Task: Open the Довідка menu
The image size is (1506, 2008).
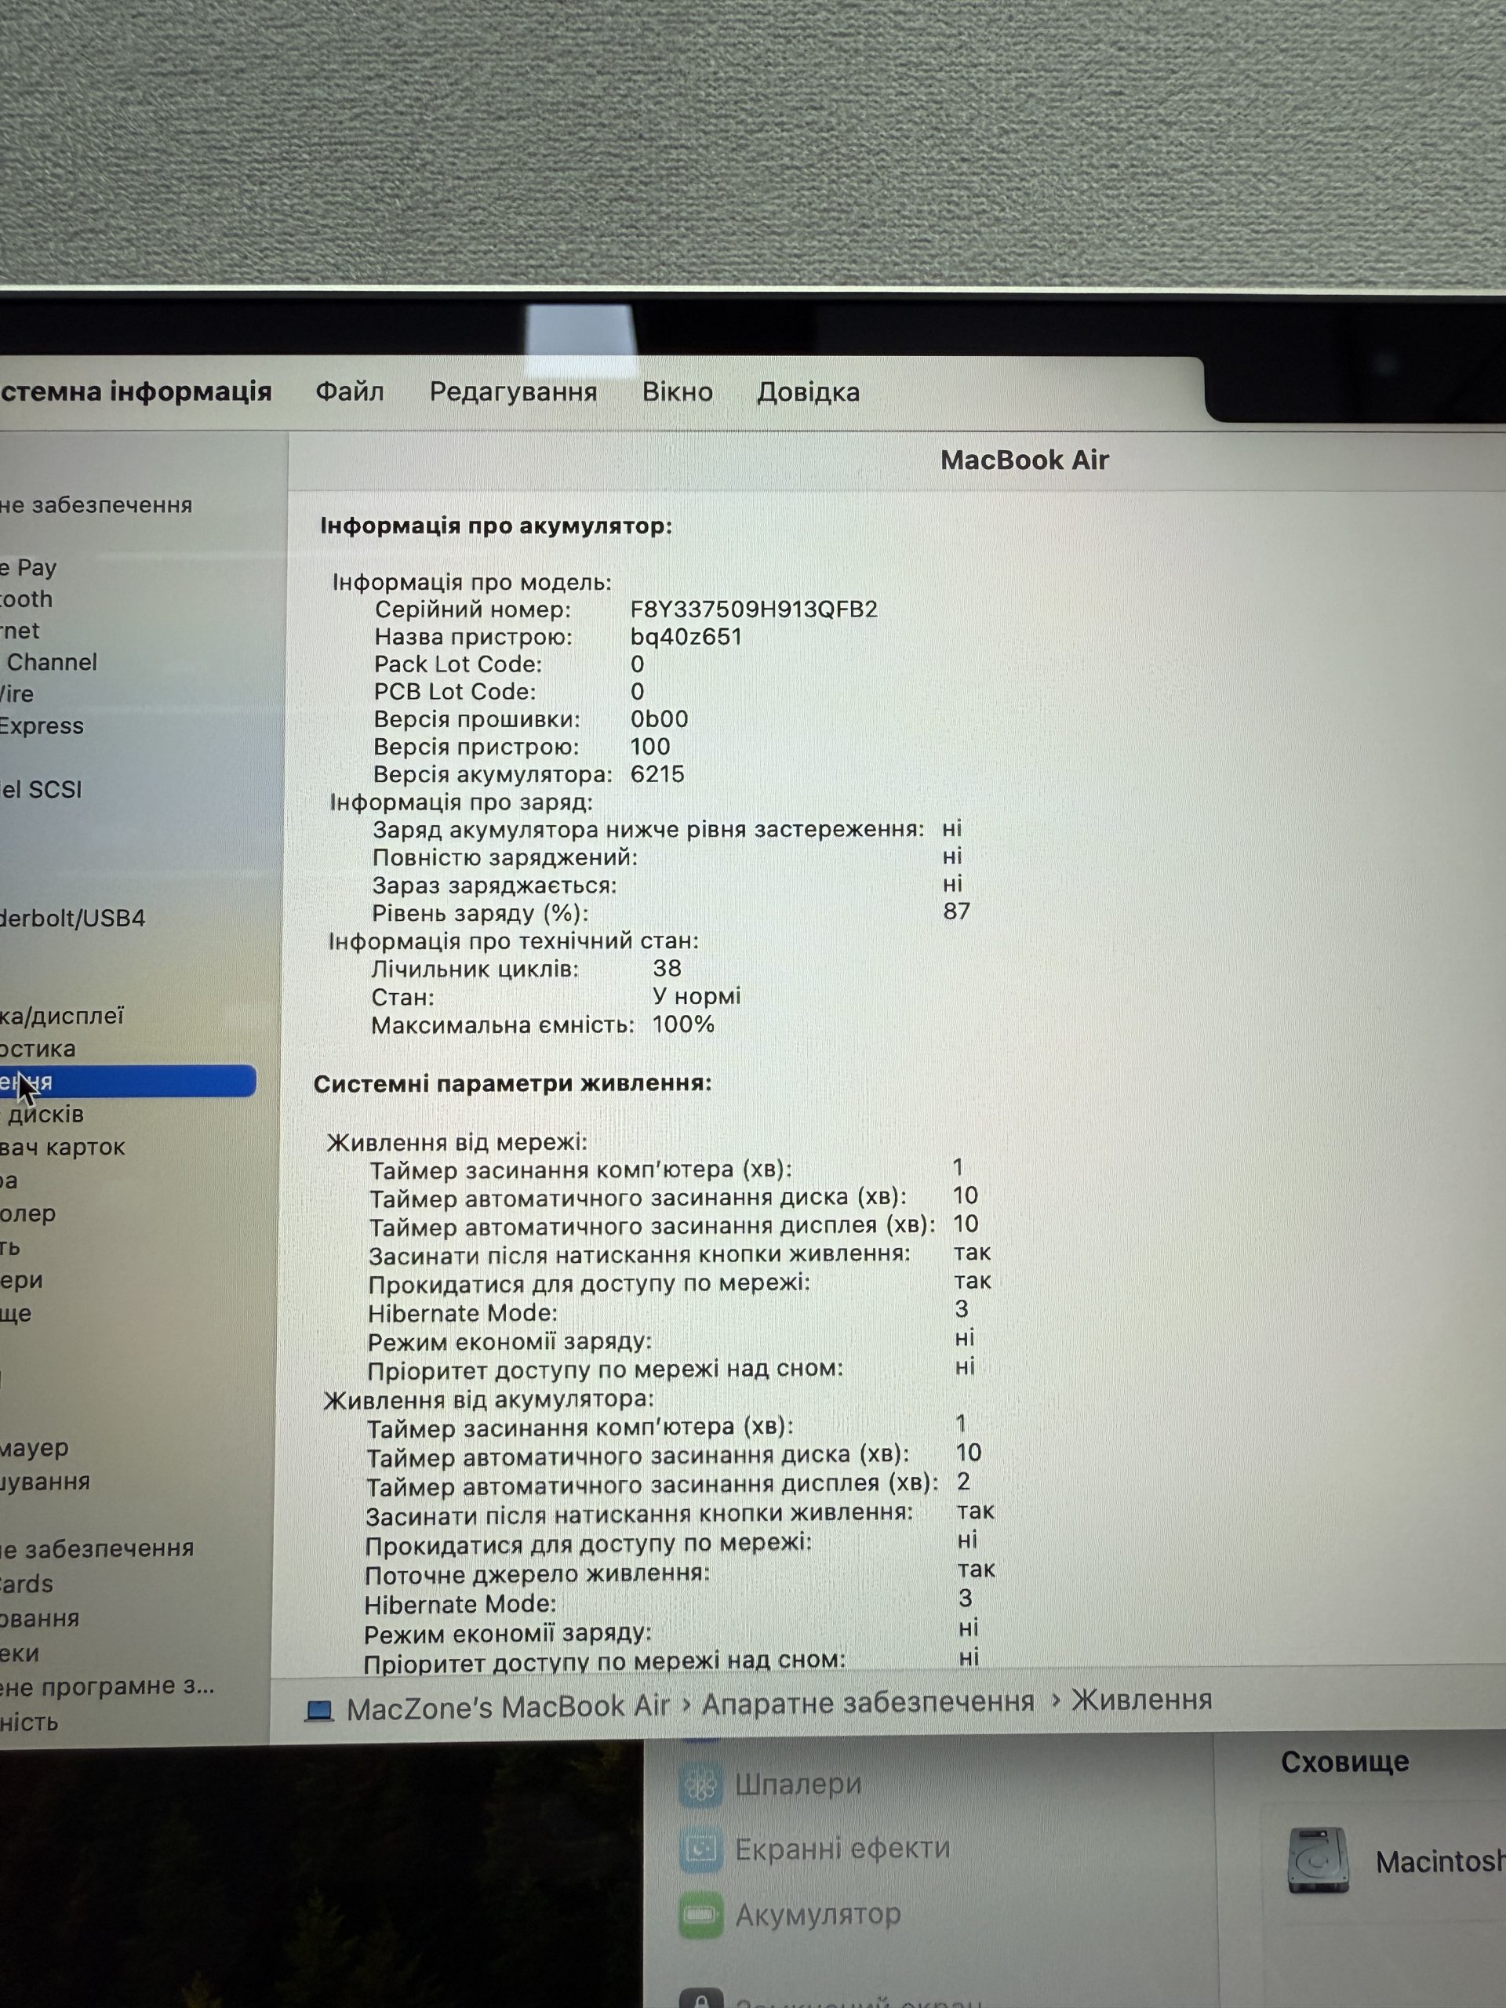Action: (808, 391)
